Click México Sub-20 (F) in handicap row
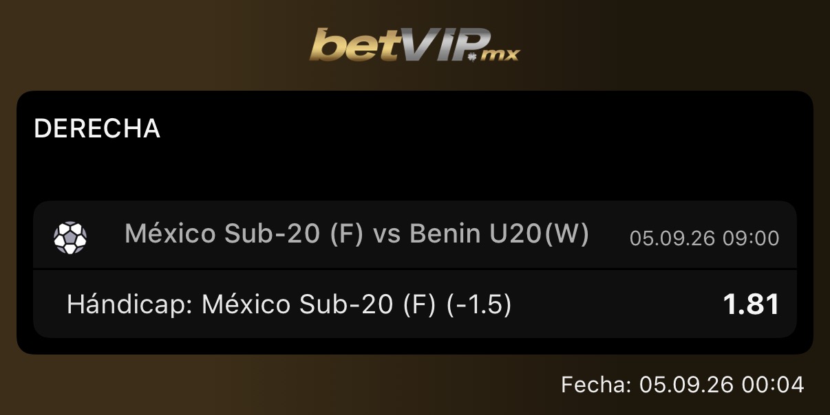 [x=319, y=304]
